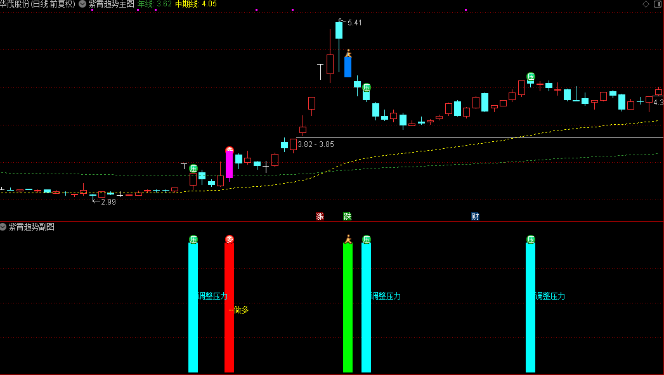
Task: Click the red 涨 marker on the time axis
Action: [x=320, y=217]
